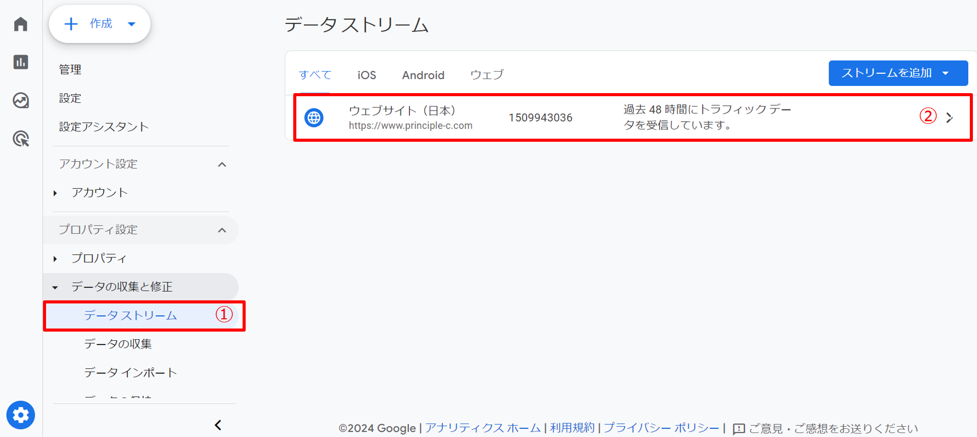Expand the アカウント tree item
977x437 pixels.
[x=55, y=193]
